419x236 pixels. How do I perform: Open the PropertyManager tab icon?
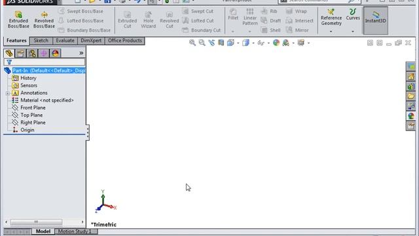click(x=20, y=53)
